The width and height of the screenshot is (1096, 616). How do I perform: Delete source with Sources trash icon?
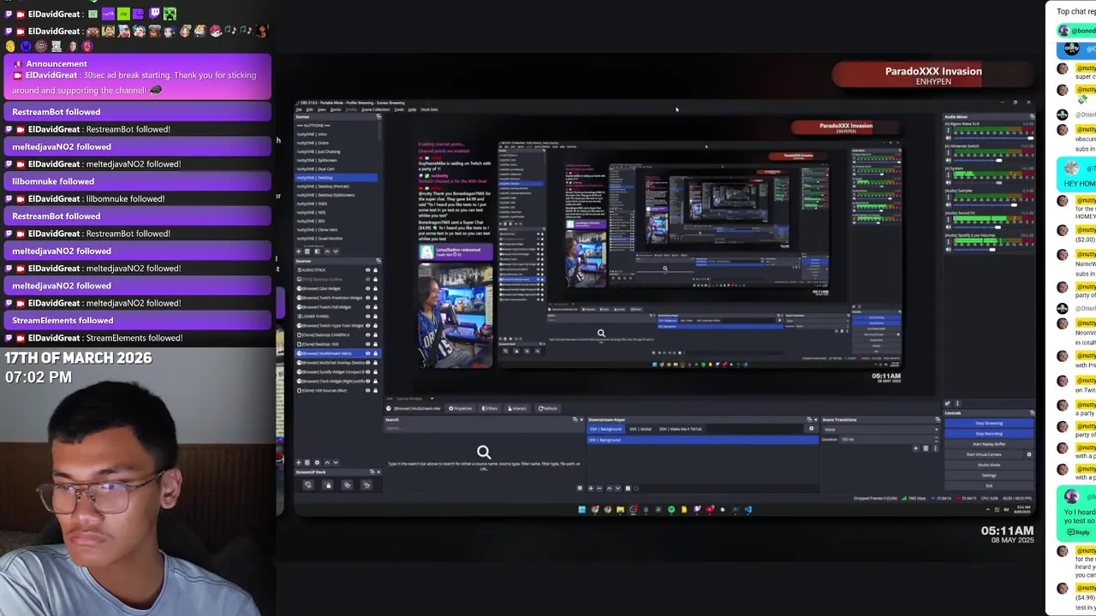click(307, 462)
